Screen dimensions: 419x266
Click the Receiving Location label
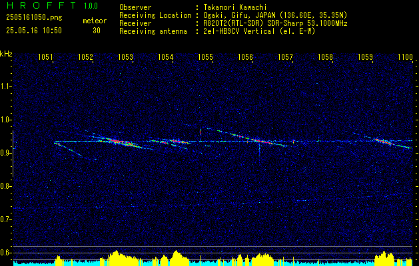pyautogui.click(x=155, y=15)
